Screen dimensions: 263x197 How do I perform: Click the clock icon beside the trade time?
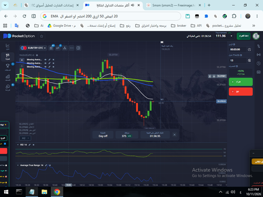tap(249, 49)
